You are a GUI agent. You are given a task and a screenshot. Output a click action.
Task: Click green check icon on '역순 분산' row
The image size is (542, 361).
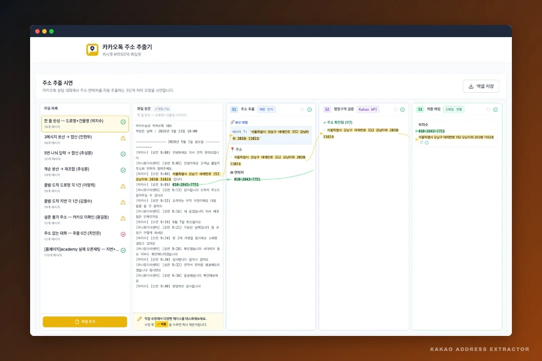point(123,170)
